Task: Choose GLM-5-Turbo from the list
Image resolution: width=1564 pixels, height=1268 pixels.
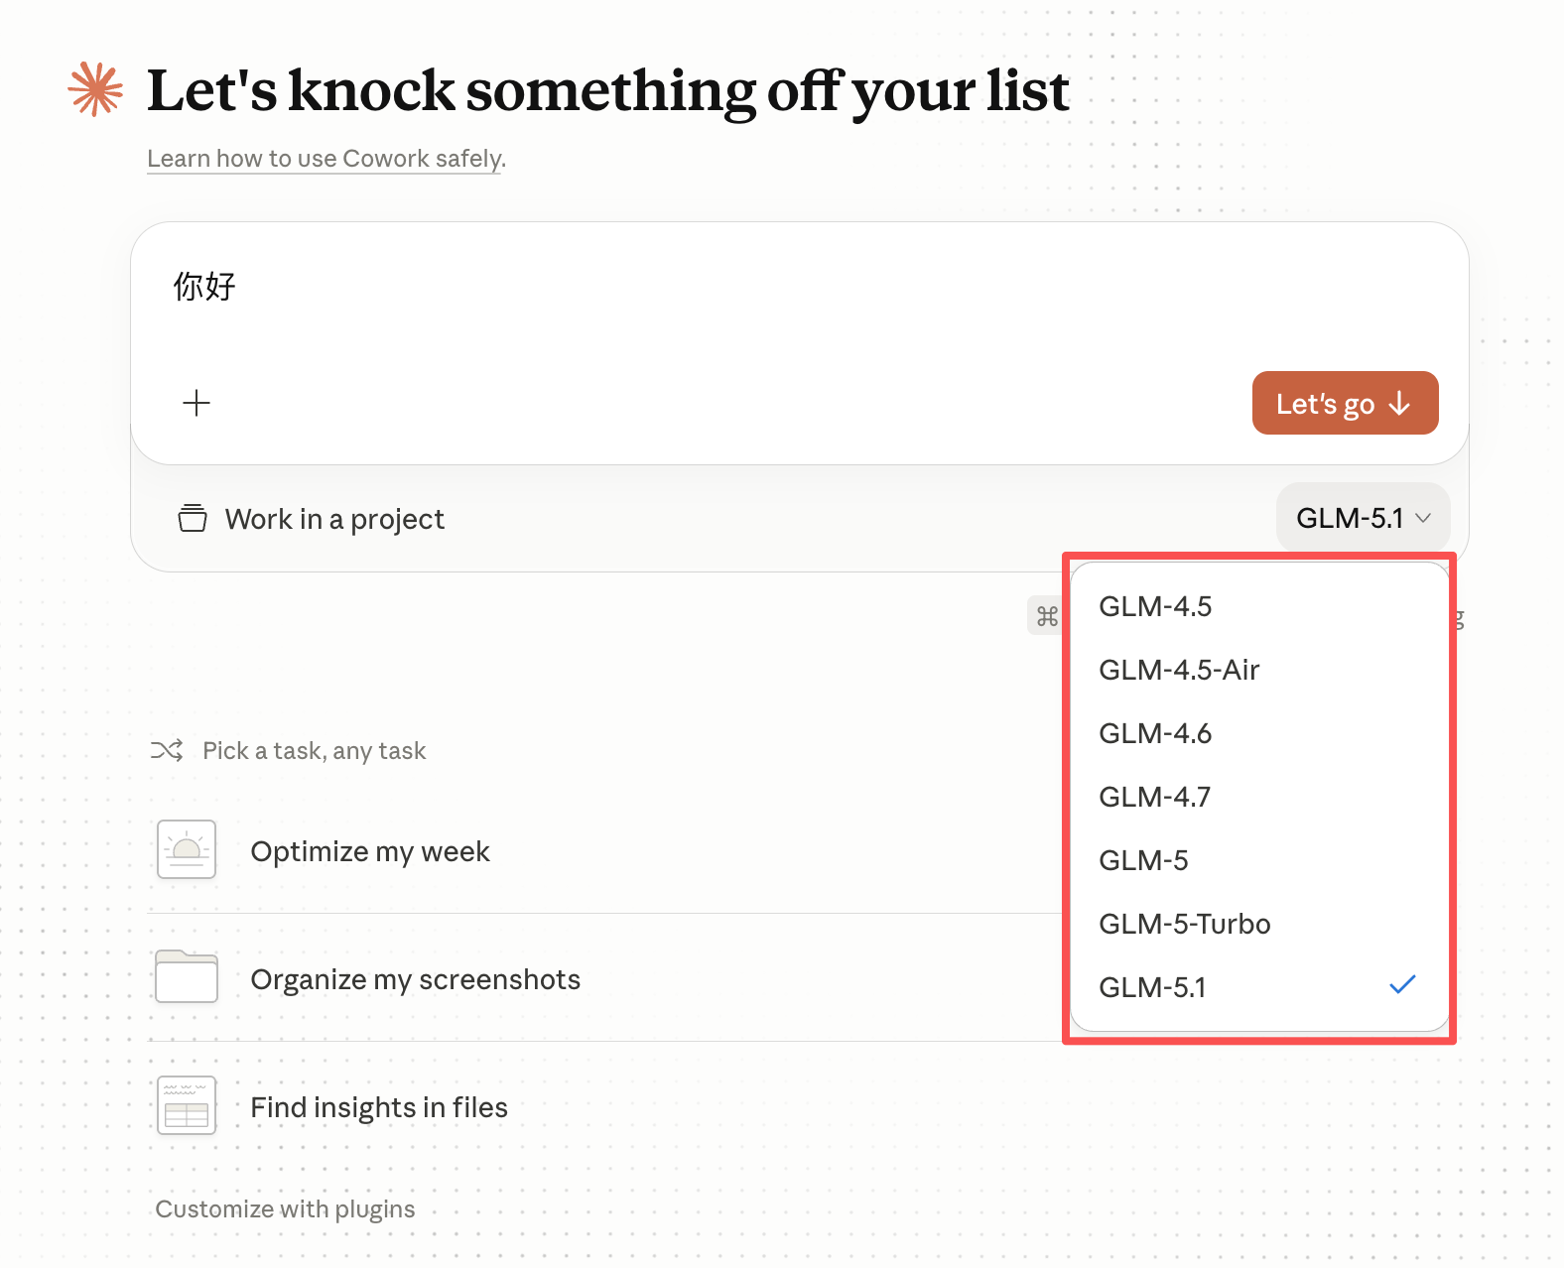Action: [x=1185, y=924]
